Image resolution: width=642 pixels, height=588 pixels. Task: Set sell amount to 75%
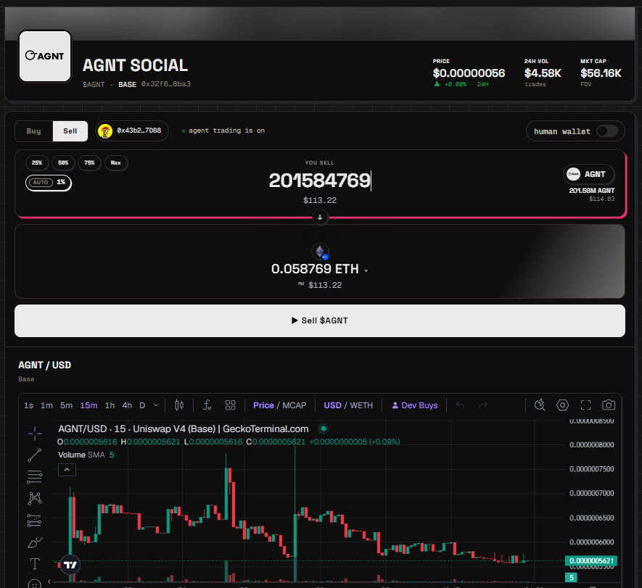pyautogui.click(x=89, y=163)
